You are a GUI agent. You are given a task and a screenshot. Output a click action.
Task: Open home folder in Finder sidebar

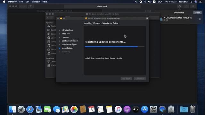click(x=52, y=53)
